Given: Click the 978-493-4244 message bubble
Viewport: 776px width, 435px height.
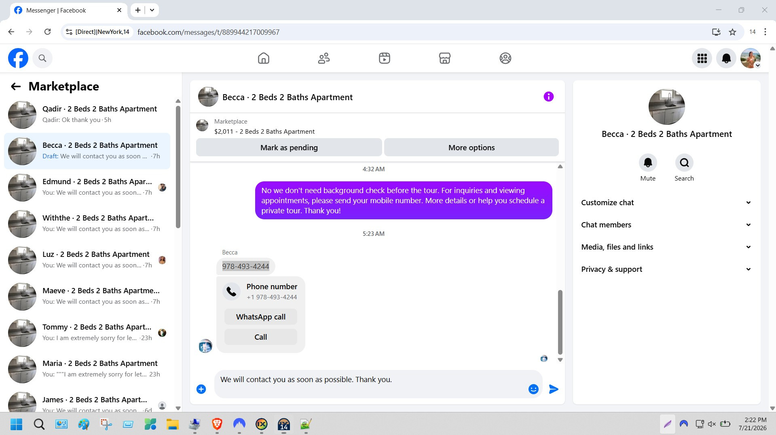Looking at the screenshot, I should pos(245,266).
